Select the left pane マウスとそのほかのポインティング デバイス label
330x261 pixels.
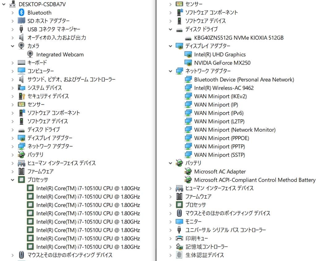pyautogui.click(x=70, y=255)
